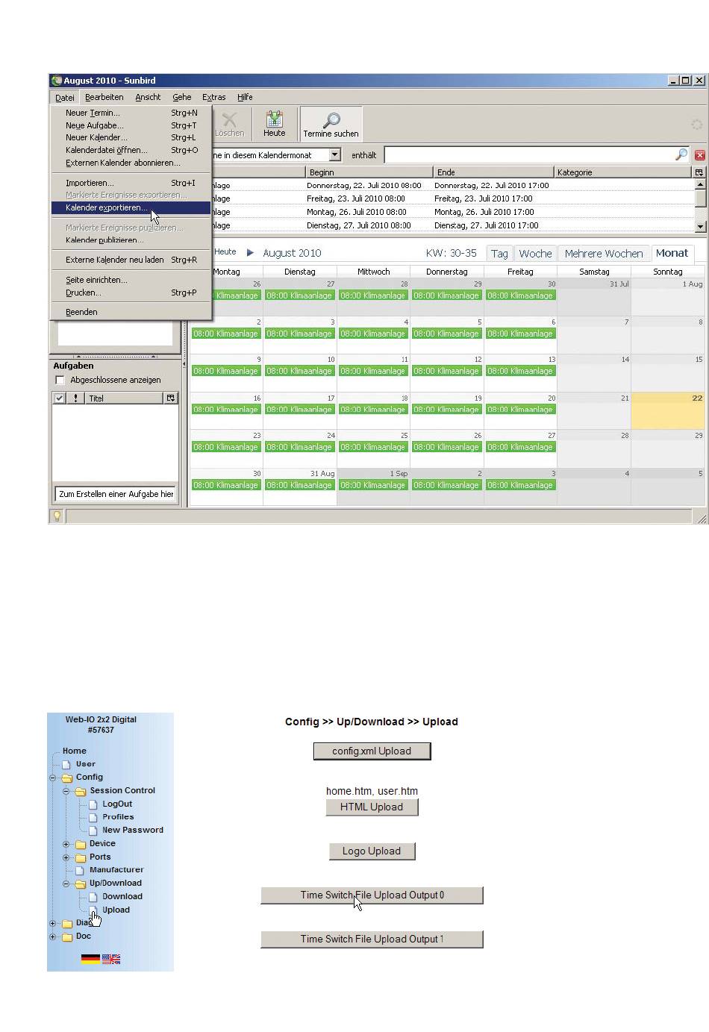This screenshot has height=1032, width=709.
Task: Switch language with the British flag
Action: 111,959
